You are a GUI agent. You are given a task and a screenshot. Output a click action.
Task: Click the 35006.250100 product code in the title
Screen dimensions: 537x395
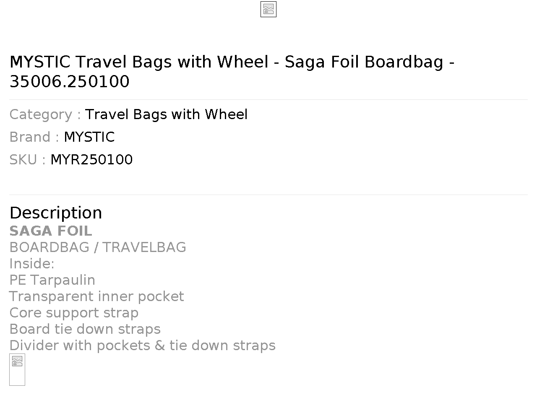pyautogui.click(x=70, y=81)
